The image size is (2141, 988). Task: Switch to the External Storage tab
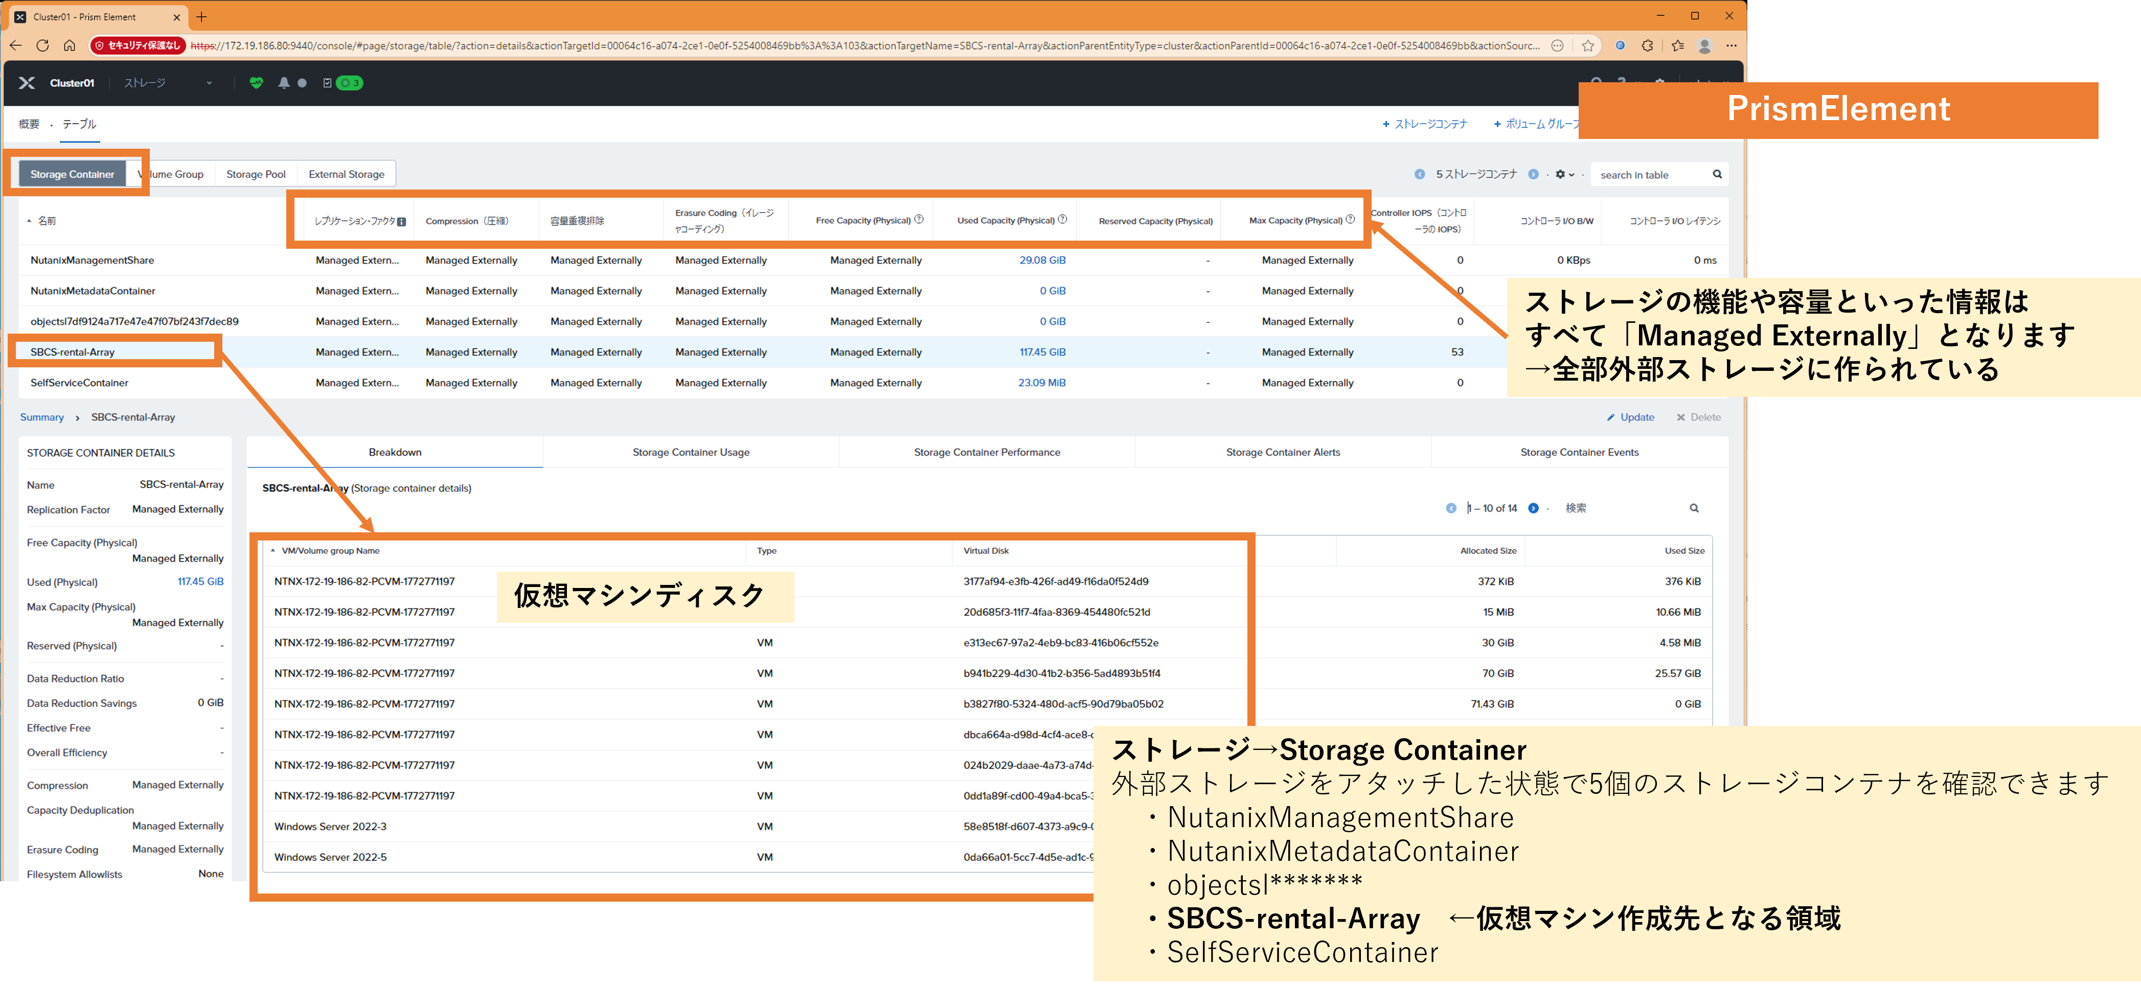tap(347, 174)
